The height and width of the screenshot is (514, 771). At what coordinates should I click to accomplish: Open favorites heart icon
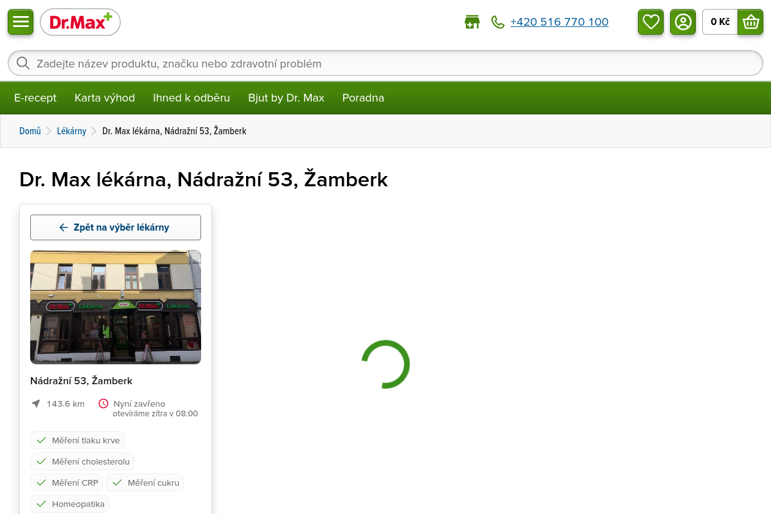tap(651, 22)
